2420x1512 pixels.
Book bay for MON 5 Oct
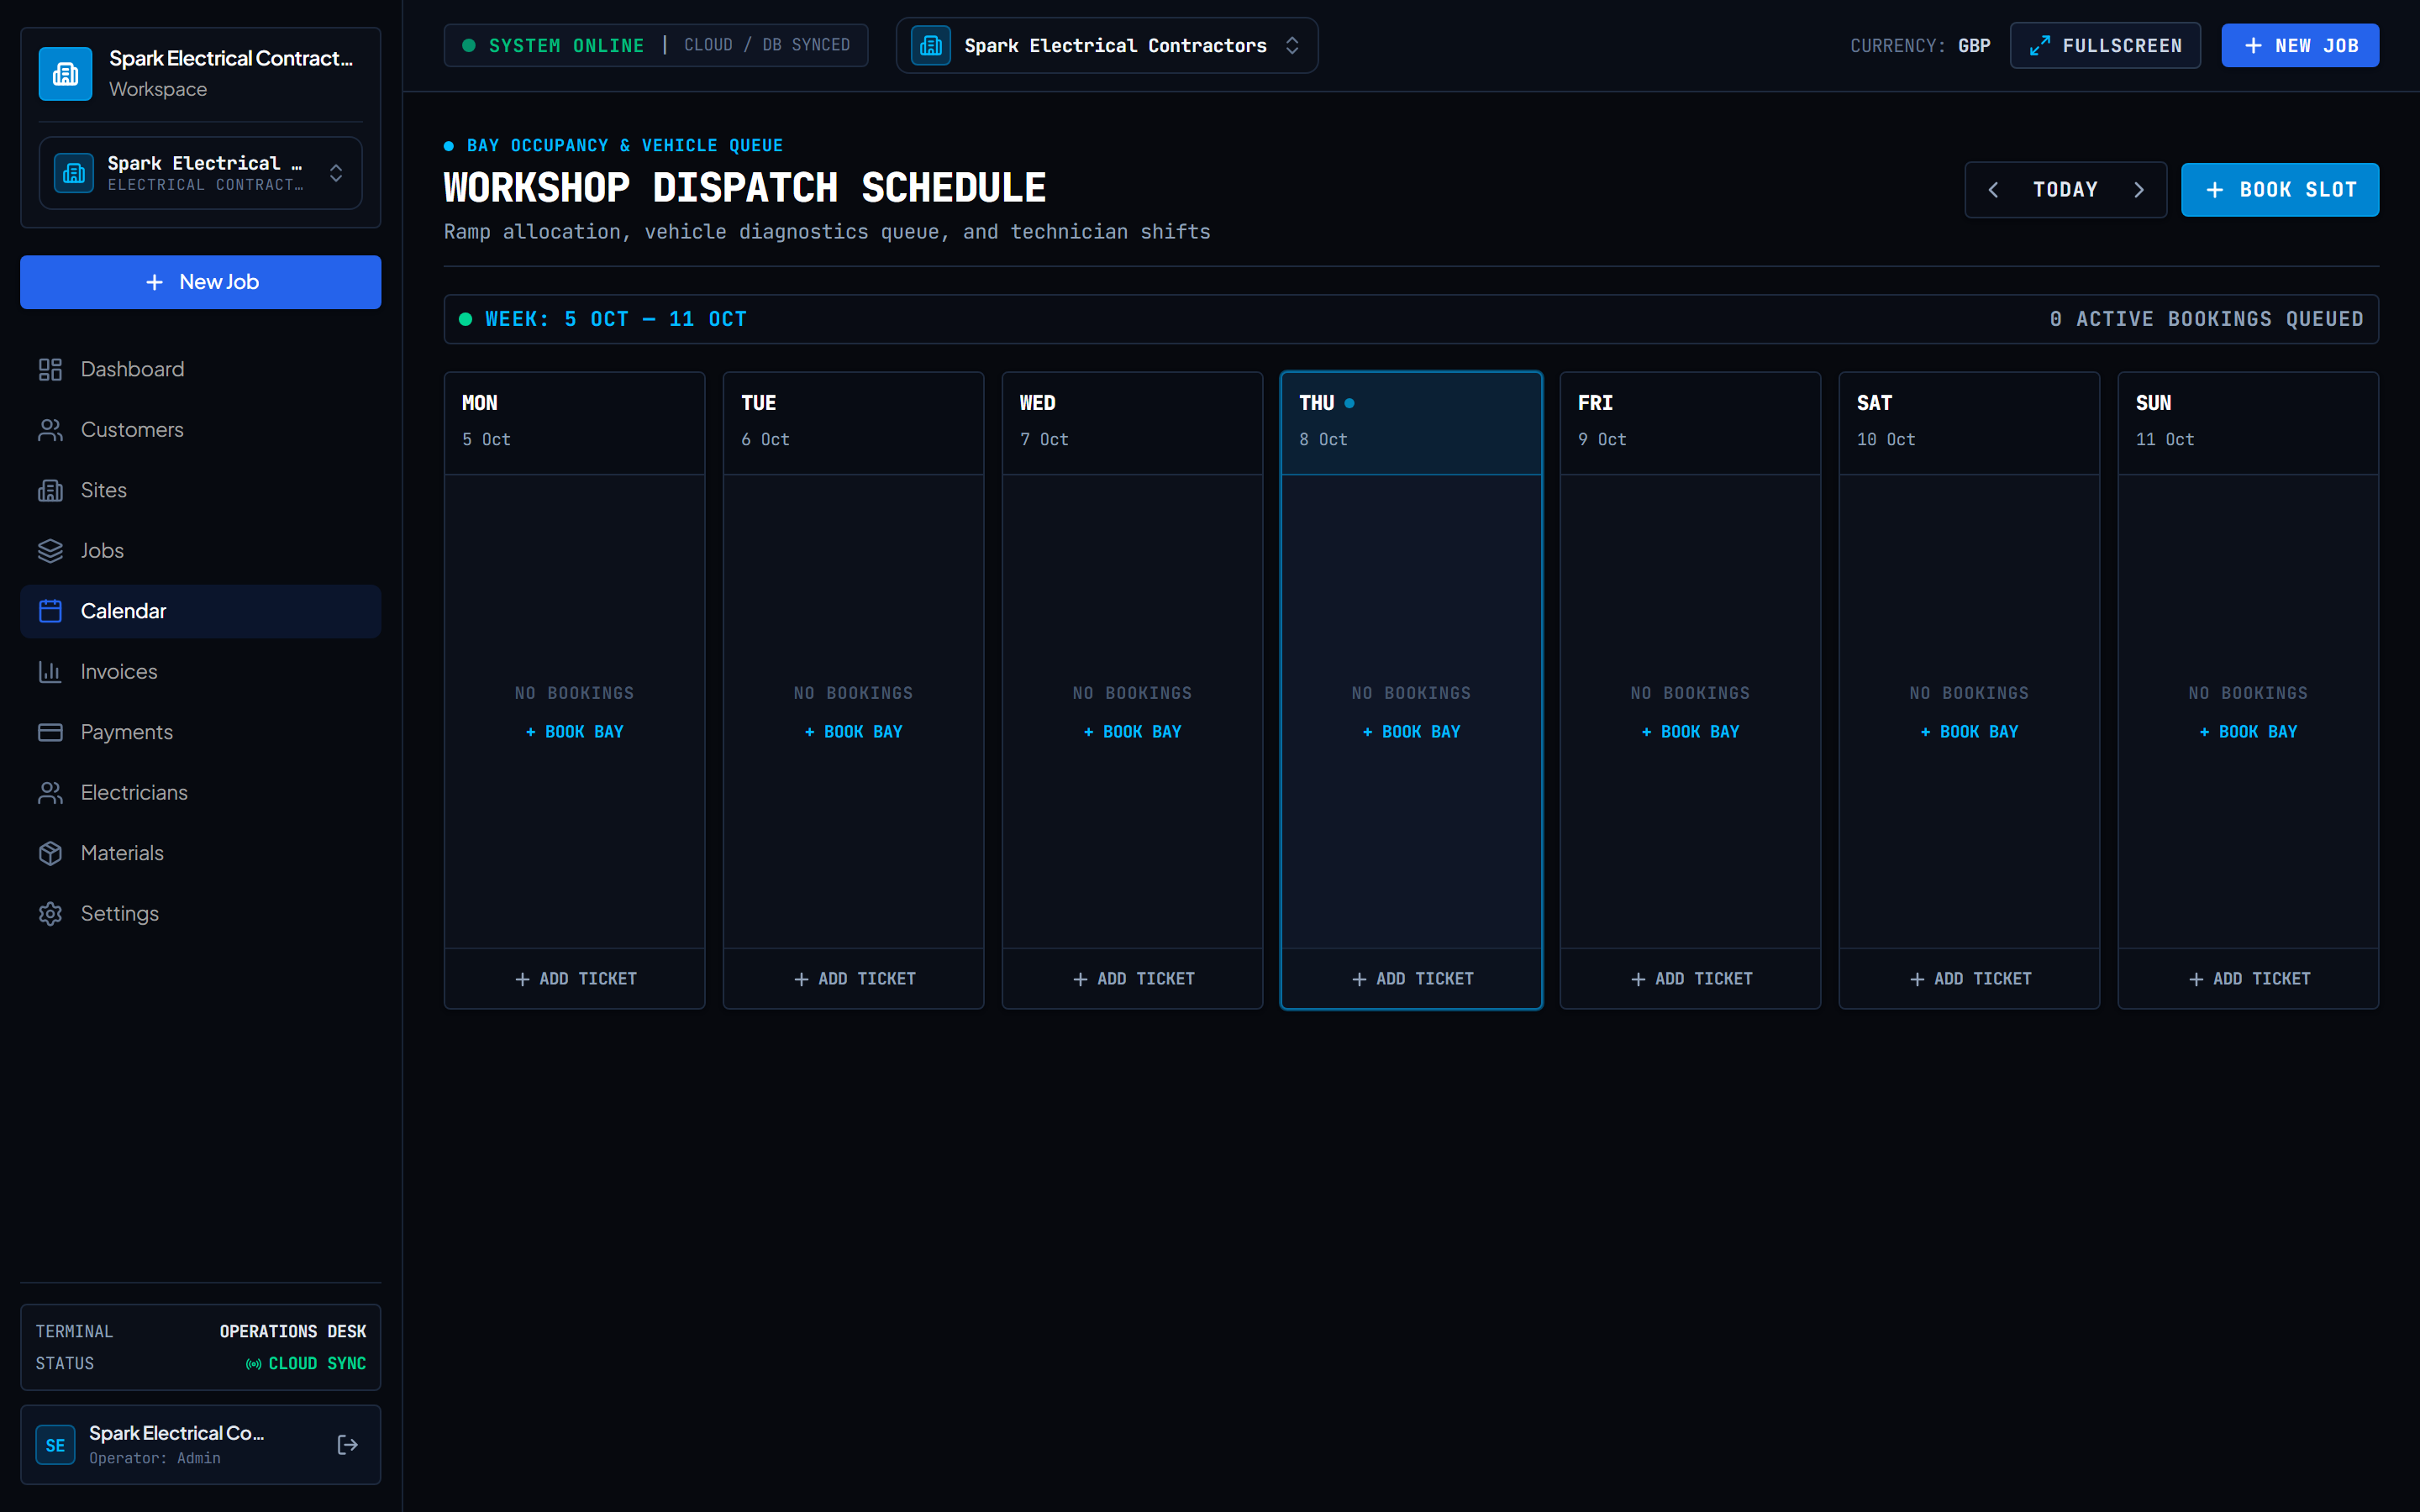(x=575, y=732)
